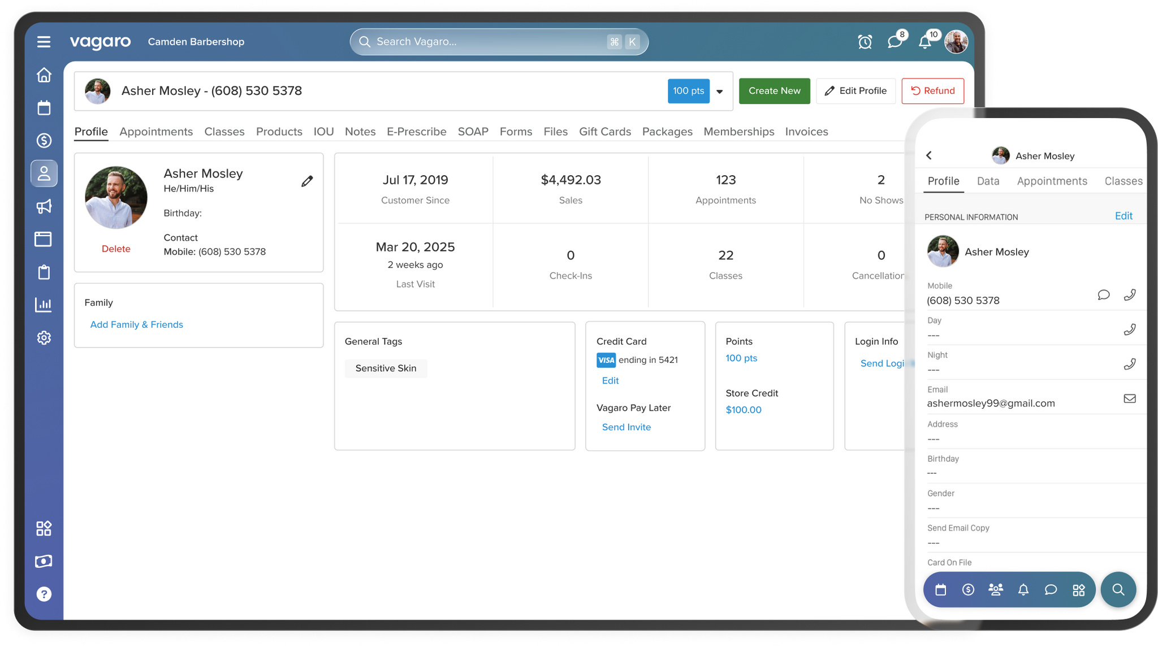Tap the round search button on mobile
The height and width of the screenshot is (647, 1158).
1118,590
